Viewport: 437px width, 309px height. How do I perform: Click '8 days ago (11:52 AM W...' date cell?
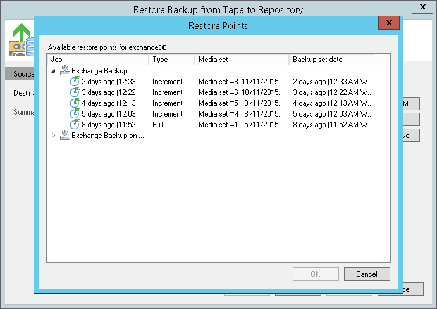(333, 125)
